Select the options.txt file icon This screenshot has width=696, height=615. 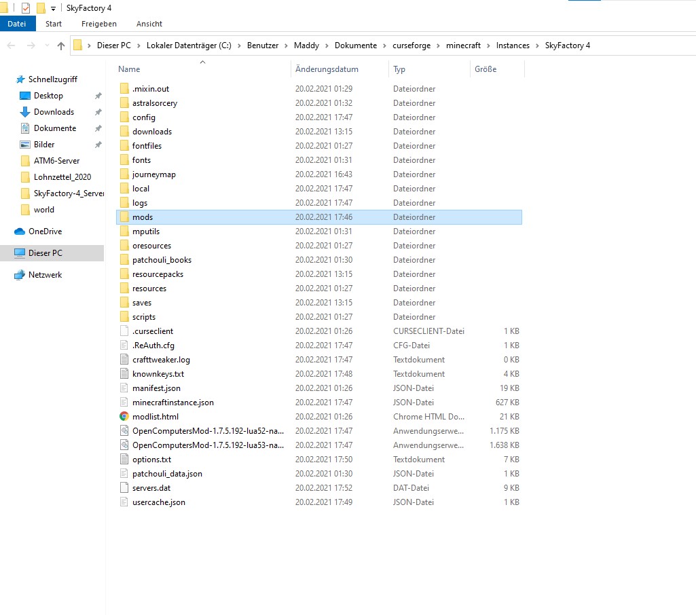point(124,460)
